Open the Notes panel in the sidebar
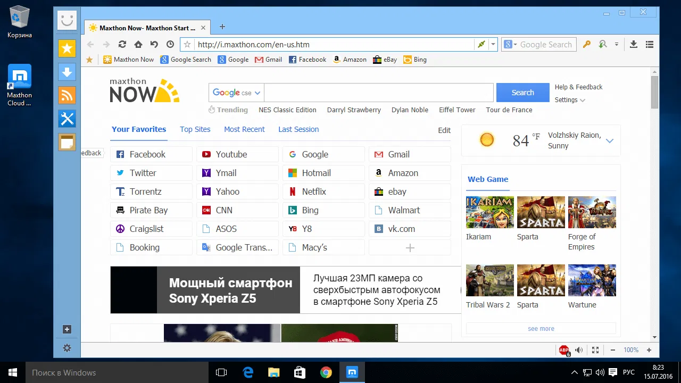The height and width of the screenshot is (383, 681). pos(67,142)
